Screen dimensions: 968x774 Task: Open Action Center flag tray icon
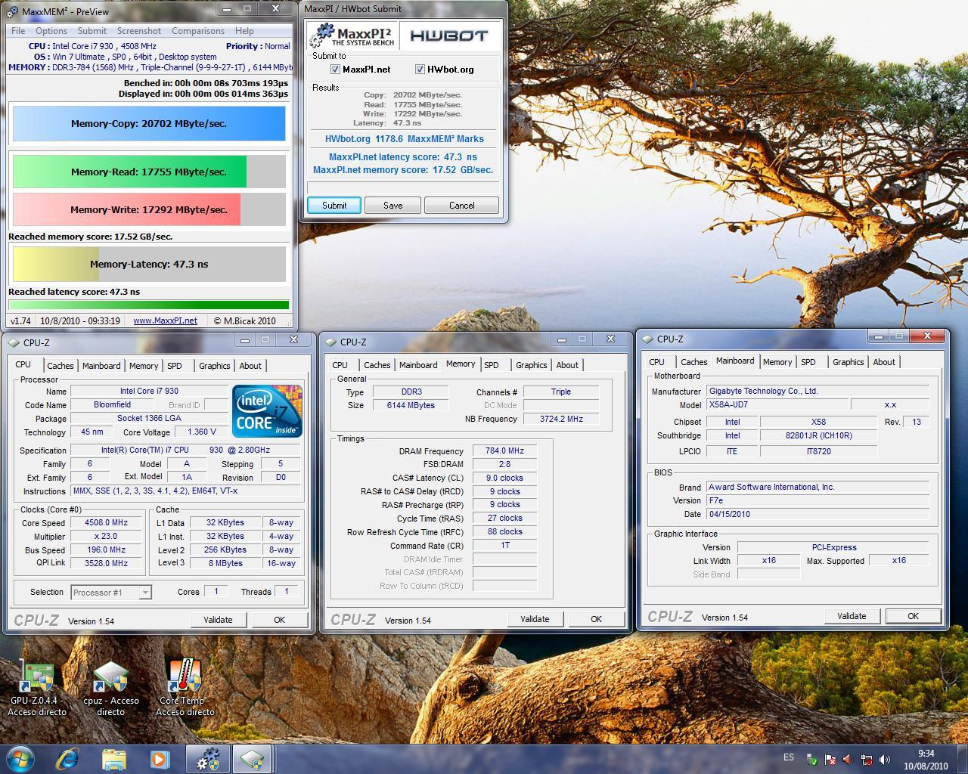[830, 759]
